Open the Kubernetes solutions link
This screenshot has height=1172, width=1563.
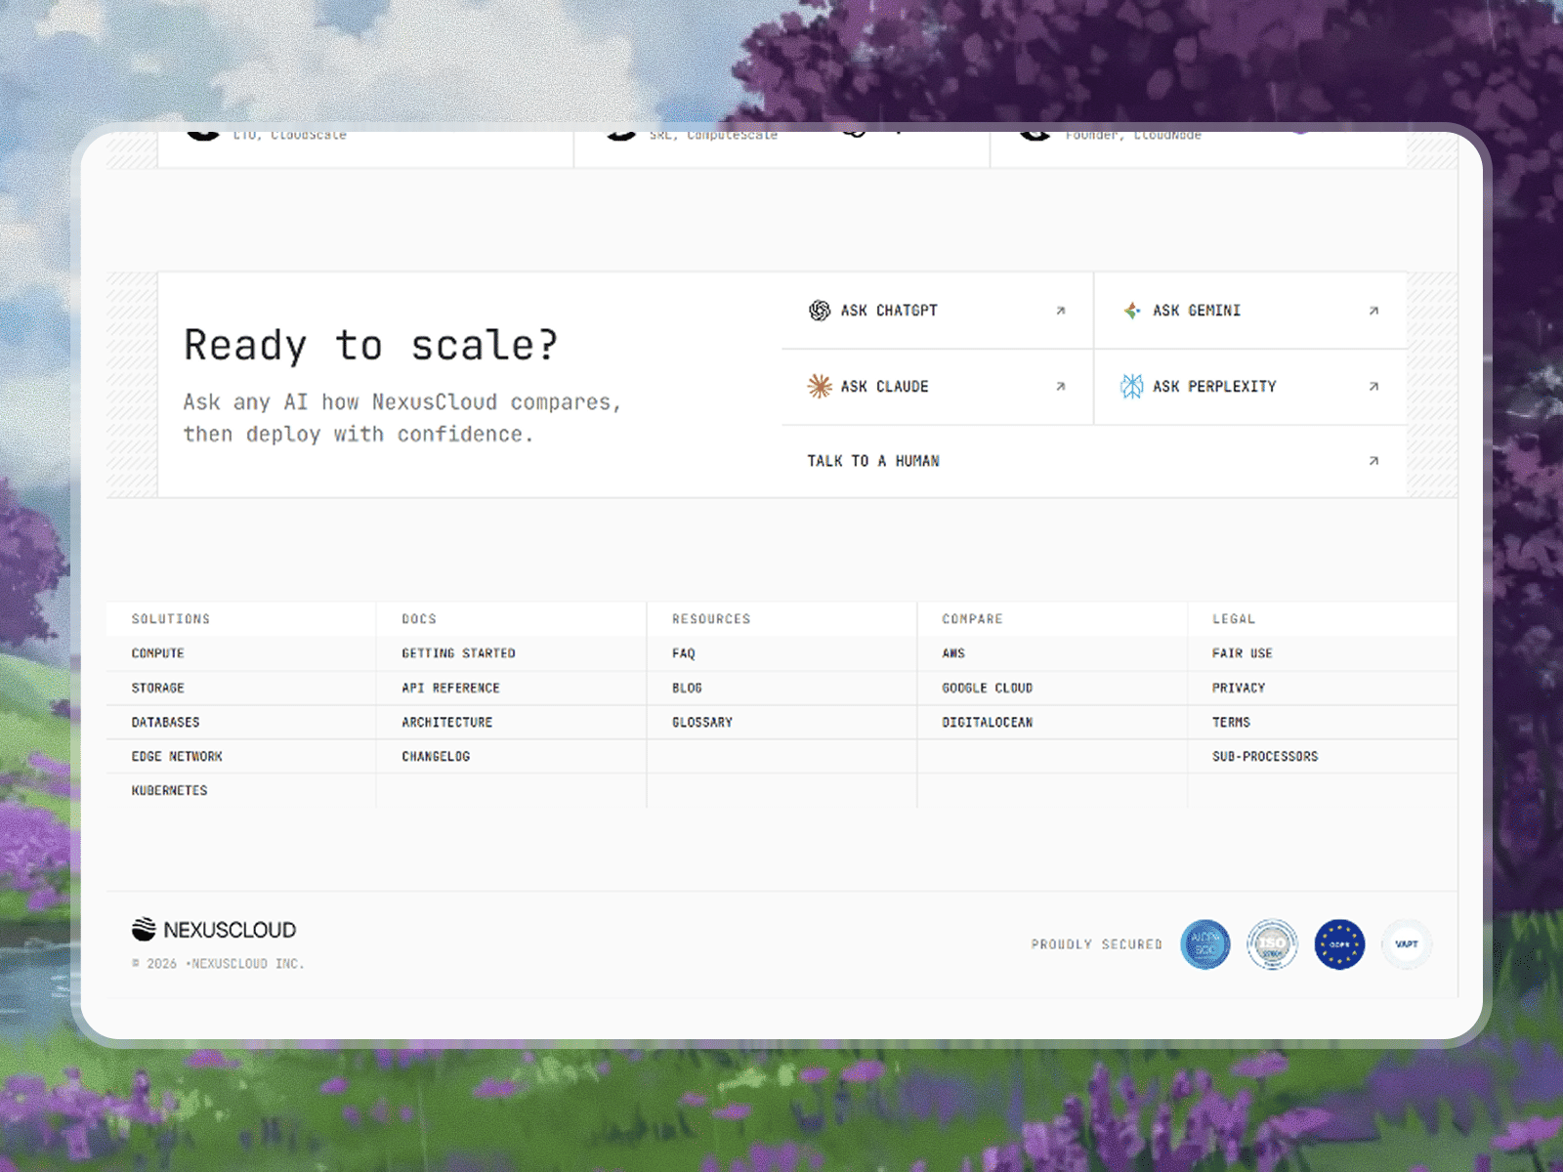[x=168, y=790]
